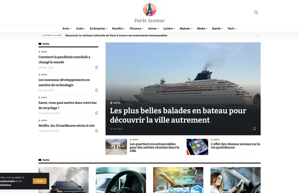
Task: Accept cookies with the Accept button
Action: 39,181
